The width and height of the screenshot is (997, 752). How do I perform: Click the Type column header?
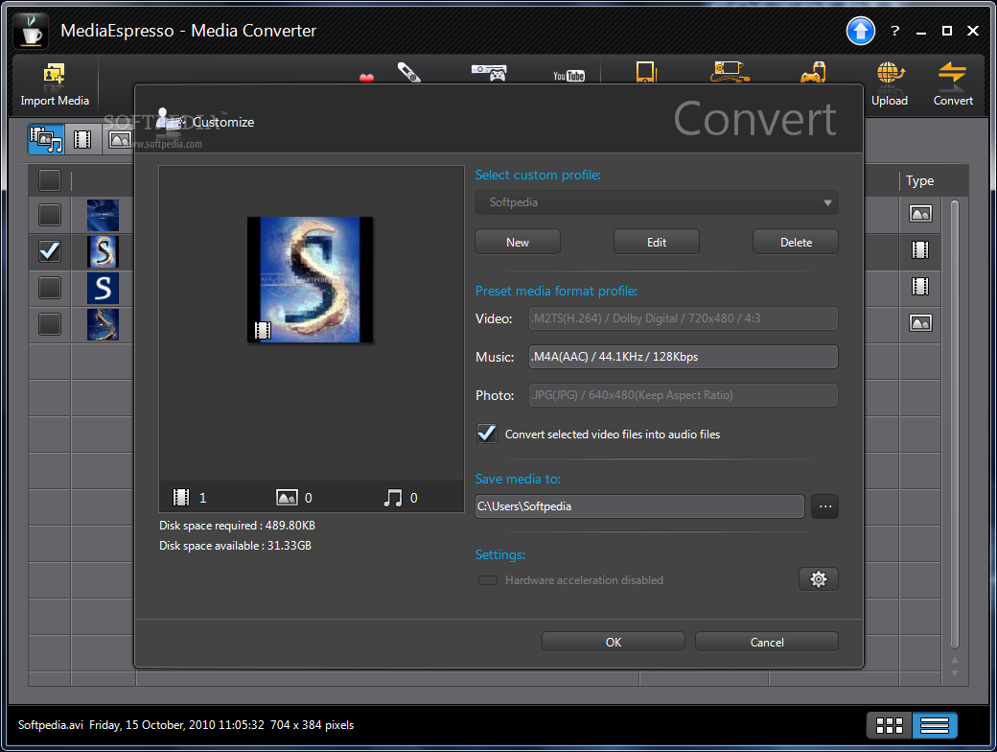click(x=919, y=180)
